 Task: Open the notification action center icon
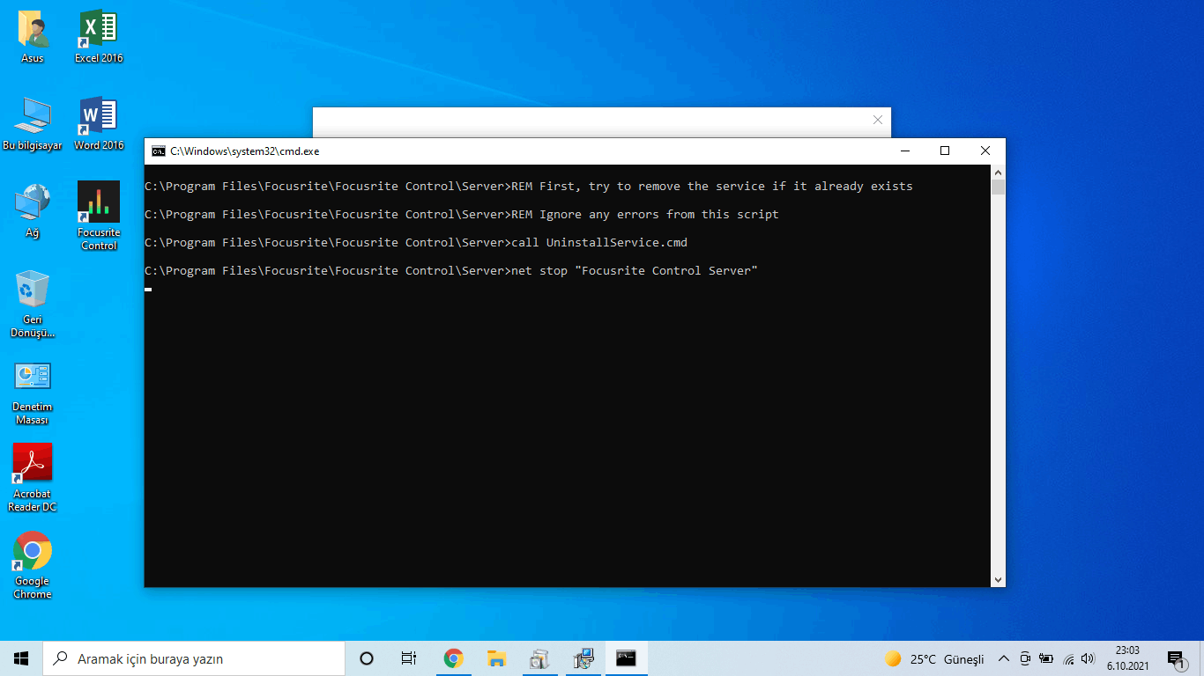coord(1176,658)
